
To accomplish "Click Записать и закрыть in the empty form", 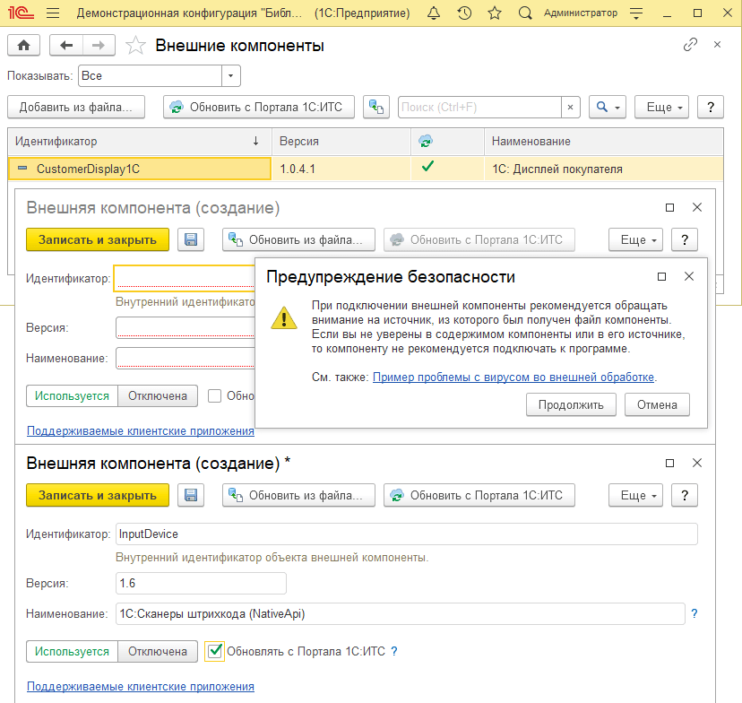I will 98,239.
